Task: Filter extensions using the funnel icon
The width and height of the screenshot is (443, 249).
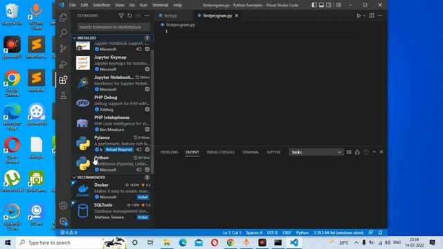Action: click(121, 16)
